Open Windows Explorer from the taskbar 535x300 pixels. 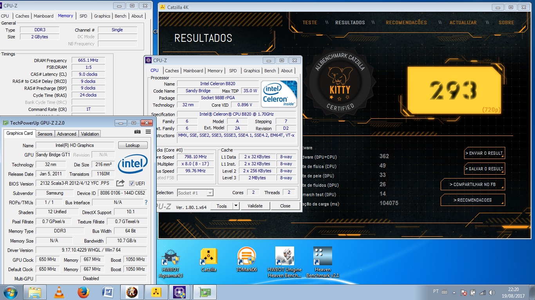click(x=35, y=292)
